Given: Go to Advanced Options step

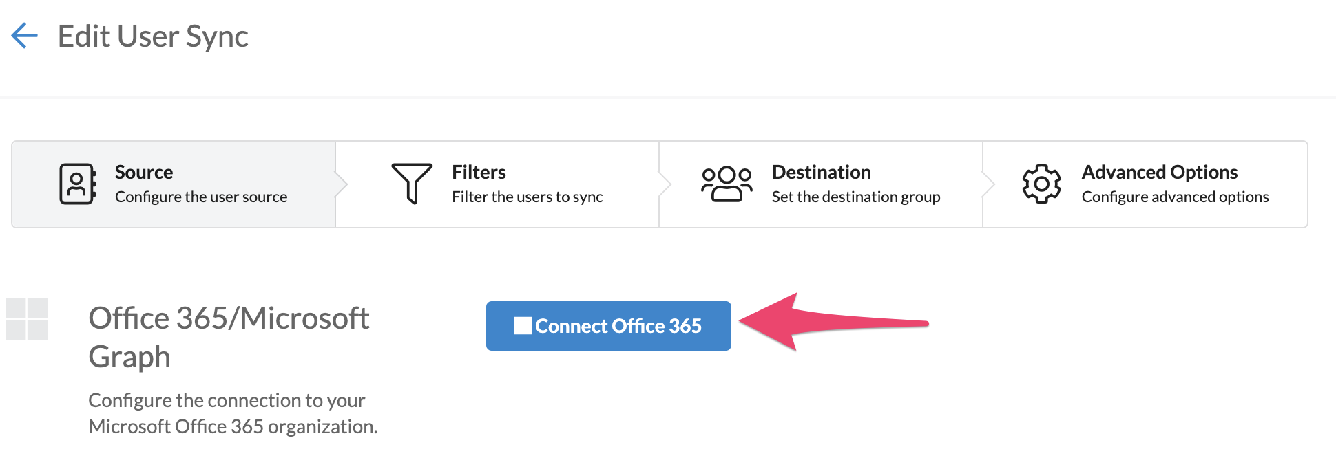Looking at the screenshot, I should pyautogui.click(x=1145, y=184).
